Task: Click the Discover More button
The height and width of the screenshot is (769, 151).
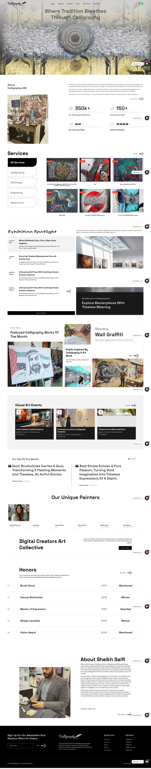Action: [125, 548]
